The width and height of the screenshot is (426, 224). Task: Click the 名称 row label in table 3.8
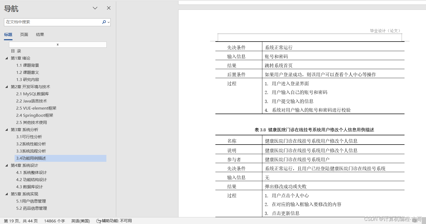(232, 141)
